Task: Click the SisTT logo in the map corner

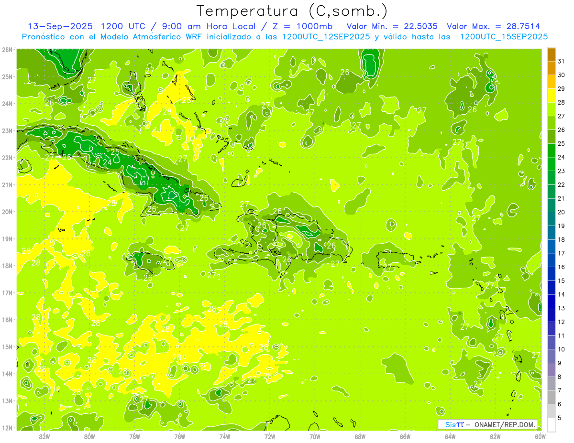Action: click(x=454, y=424)
